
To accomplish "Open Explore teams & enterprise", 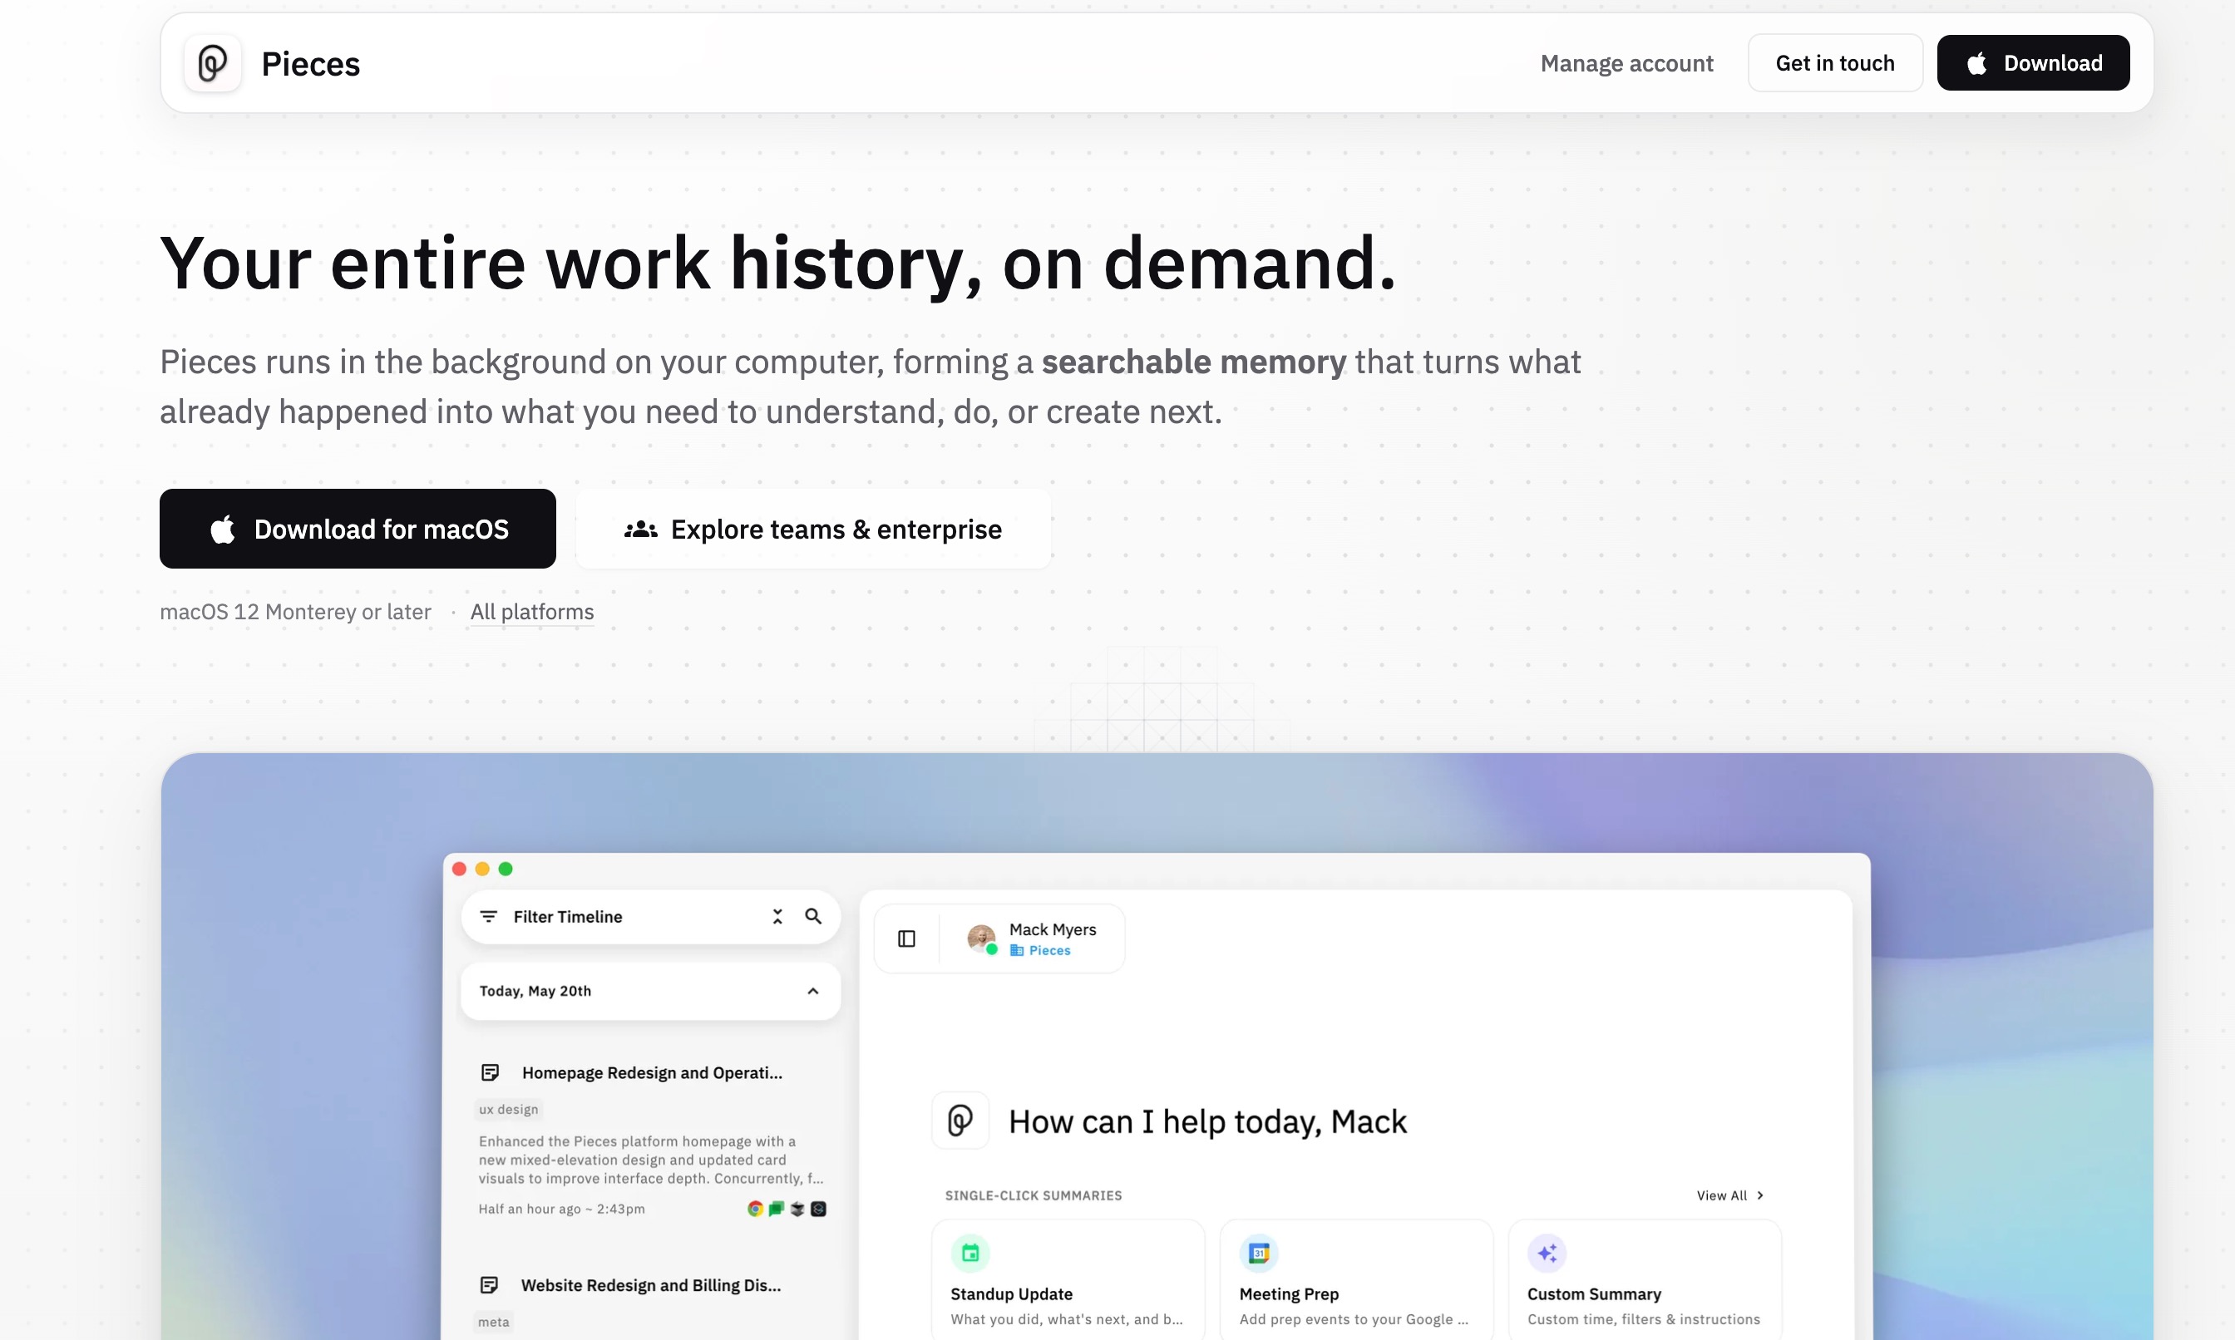I will [x=812, y=528].
